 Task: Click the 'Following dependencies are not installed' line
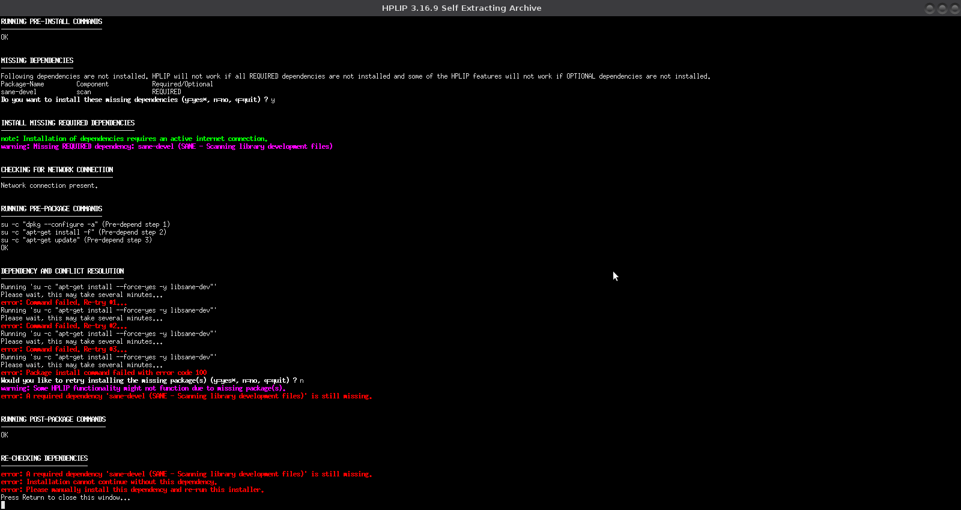pyautogui.click(x=356, y=76)
